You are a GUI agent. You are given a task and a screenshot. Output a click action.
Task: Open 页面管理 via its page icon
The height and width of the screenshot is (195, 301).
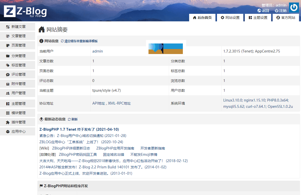8,45
